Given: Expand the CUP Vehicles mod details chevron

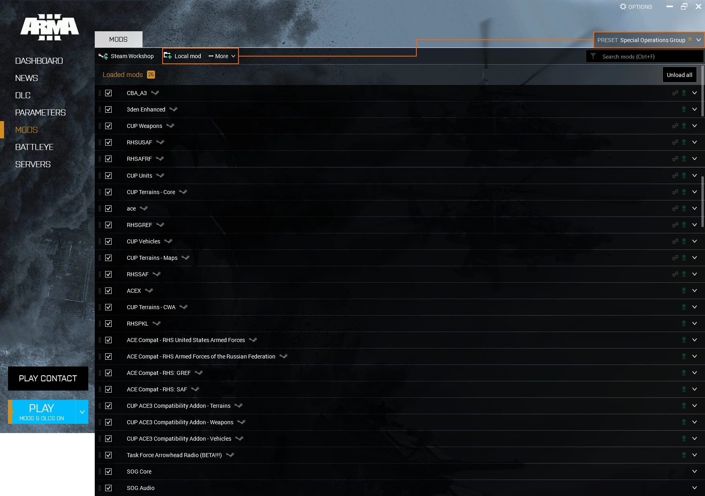Looking at the screenshot, I should pyautogui.click(x=695, y=241).
